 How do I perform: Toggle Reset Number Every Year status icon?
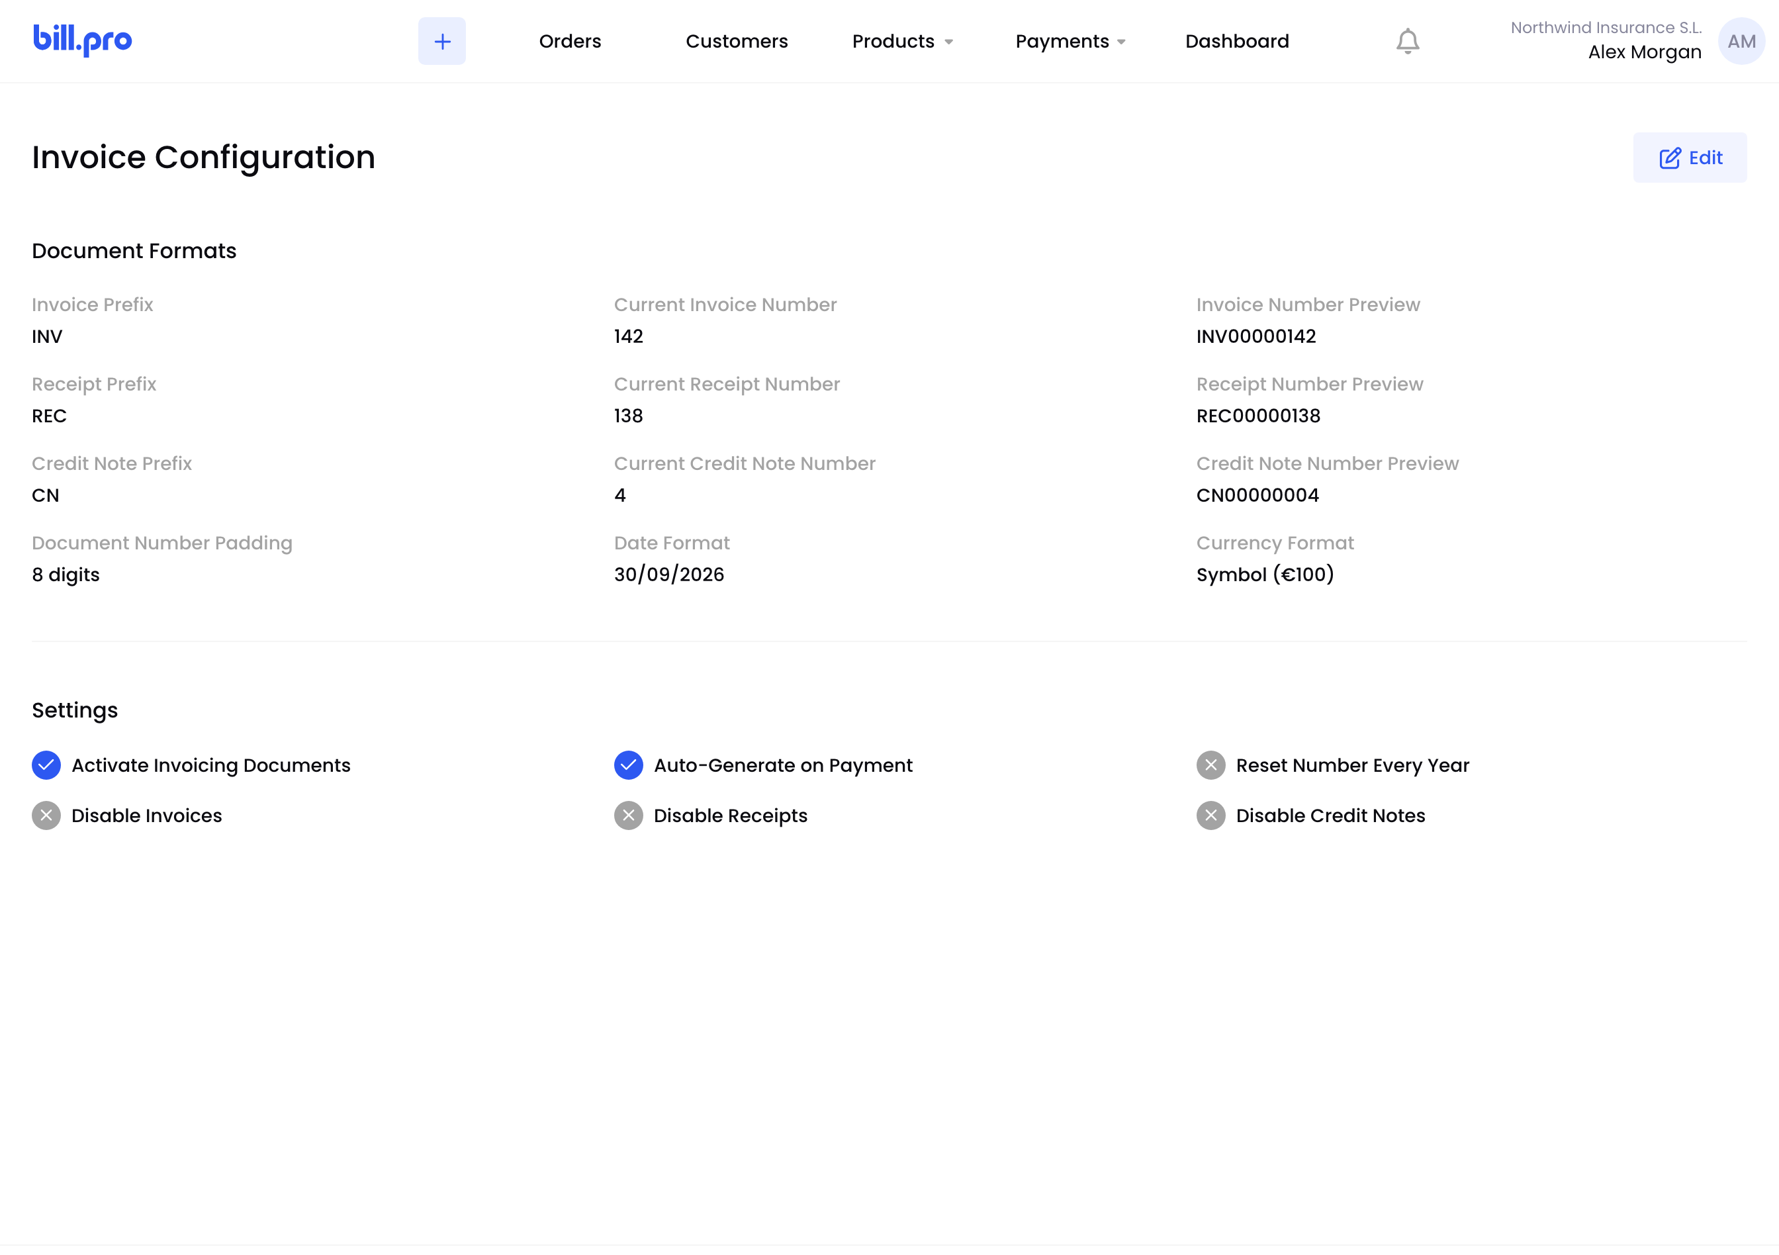point(1210,765)
